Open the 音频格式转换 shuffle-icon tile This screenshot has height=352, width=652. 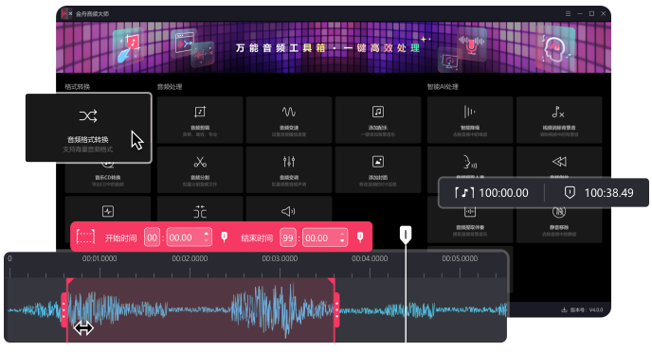pyautogui.click(x=88, y=128)
